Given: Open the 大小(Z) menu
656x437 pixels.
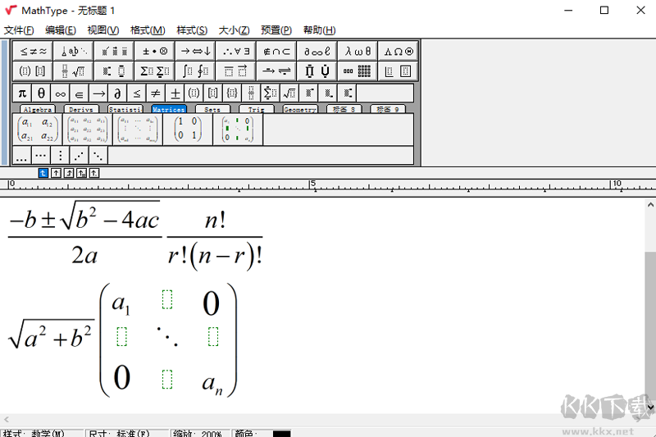Looking at the screenshot, I should (235, 30).
